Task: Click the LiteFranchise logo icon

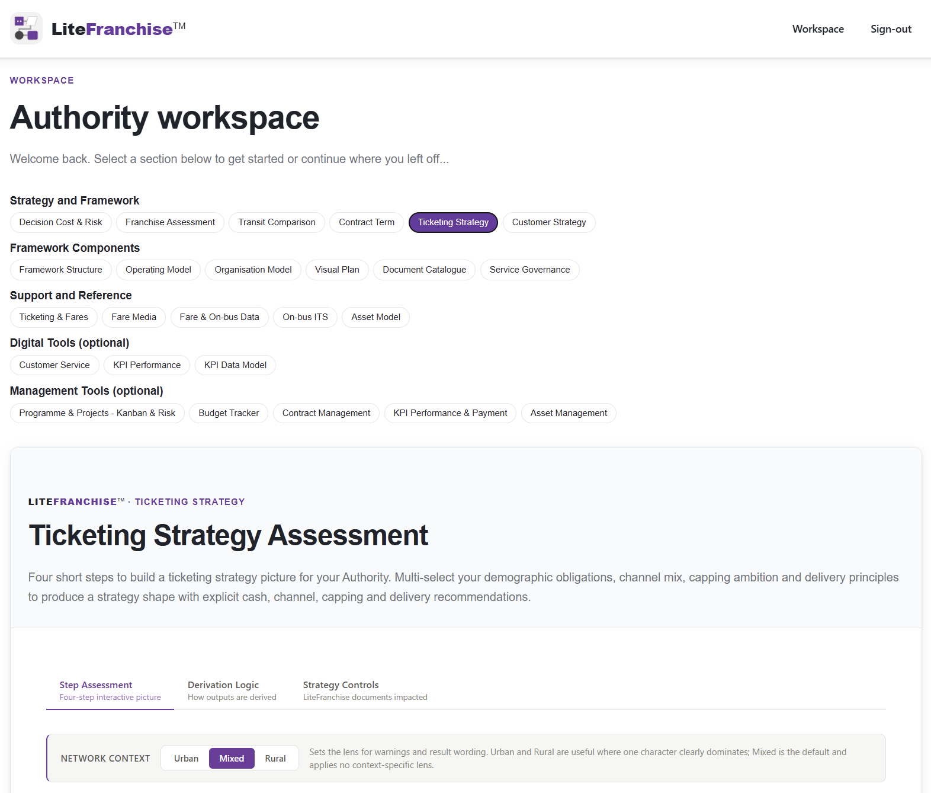Action: pyautogui.click(x=26, y=28)
